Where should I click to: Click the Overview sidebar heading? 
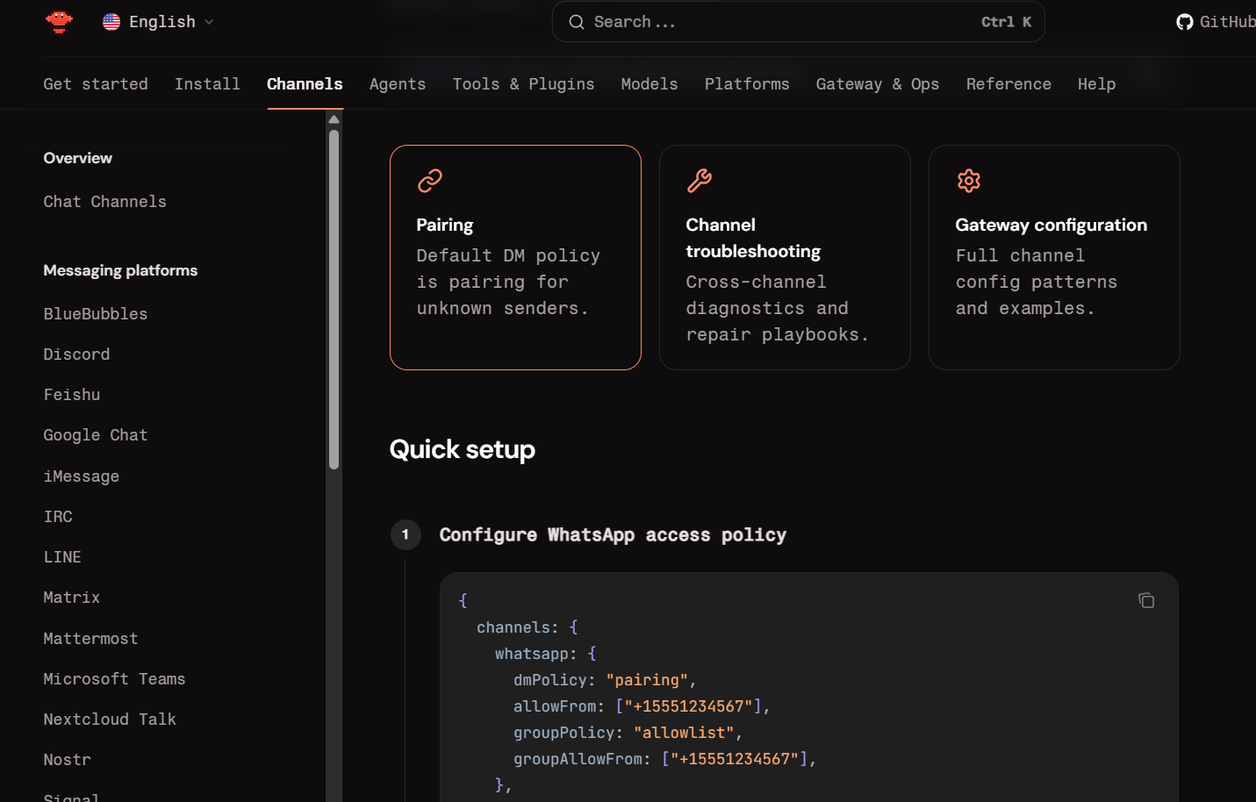pyautogui.click(x=78, y=158)
